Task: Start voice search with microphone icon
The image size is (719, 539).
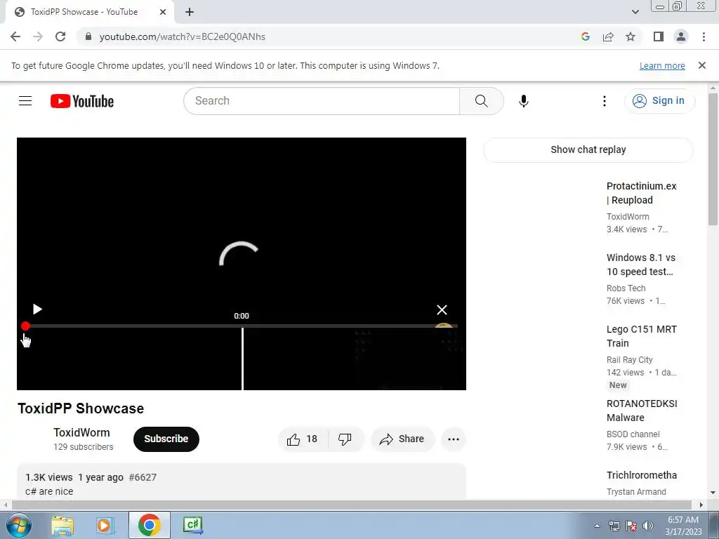Action: pos(523,101)
